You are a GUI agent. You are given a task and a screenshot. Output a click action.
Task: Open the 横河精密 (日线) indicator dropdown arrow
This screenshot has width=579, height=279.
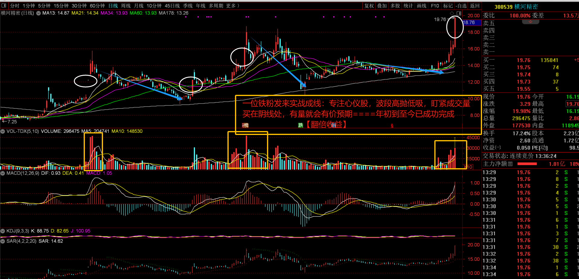point(38,13)
